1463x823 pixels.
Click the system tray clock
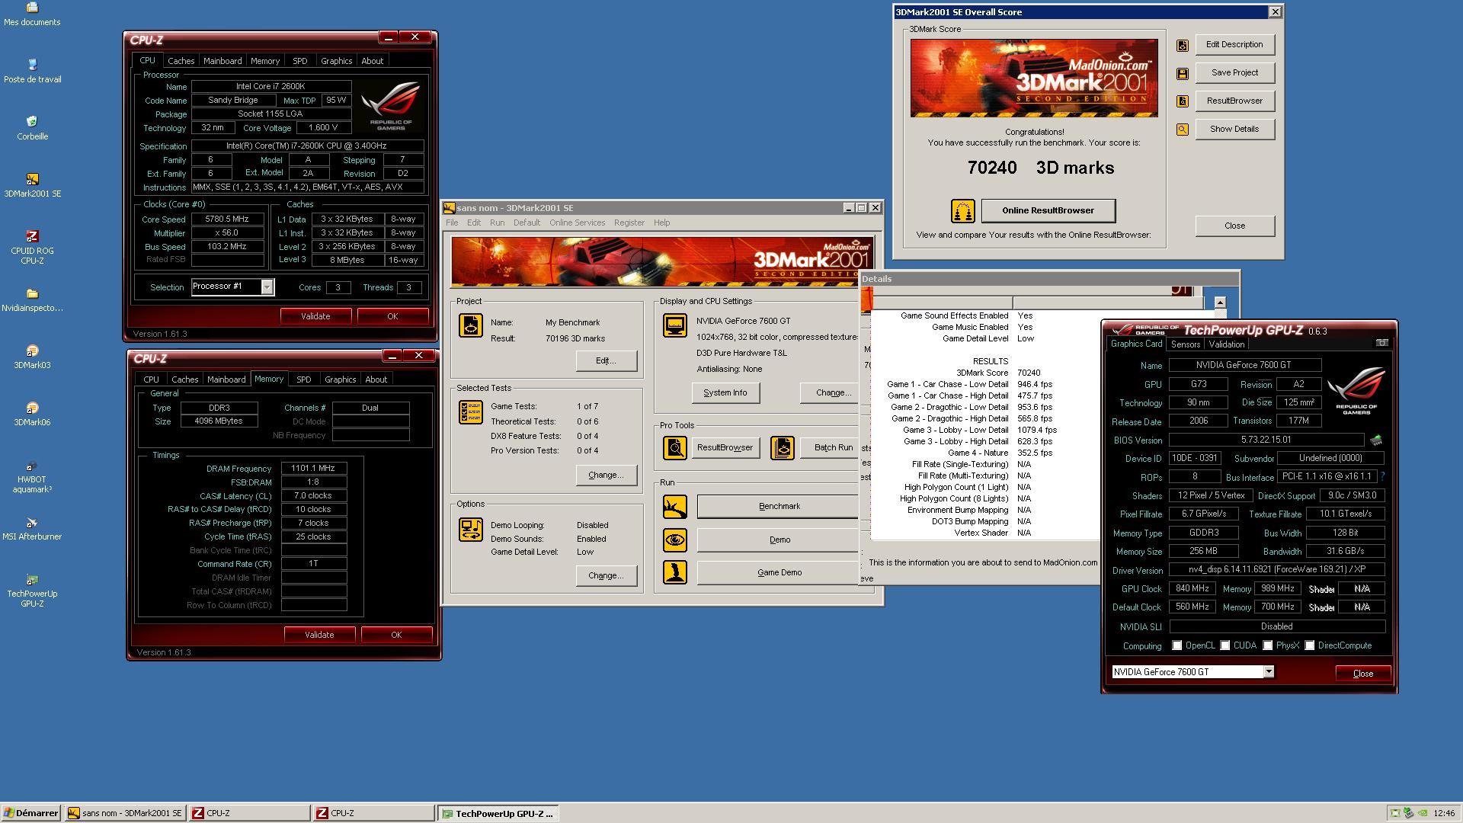pos(1444,814)
